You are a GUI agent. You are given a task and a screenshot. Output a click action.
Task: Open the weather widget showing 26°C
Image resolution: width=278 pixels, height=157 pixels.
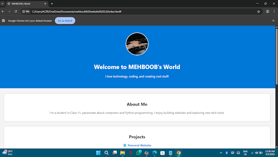pos(7,153)
